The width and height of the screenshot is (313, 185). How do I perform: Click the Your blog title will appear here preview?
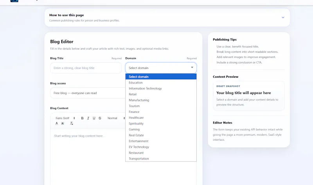click(243, 93)
